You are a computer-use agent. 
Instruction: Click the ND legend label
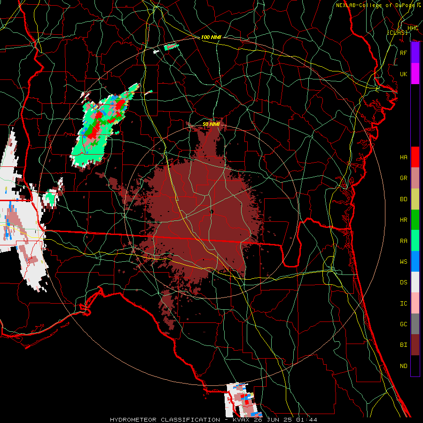click(x=403, y=366)
